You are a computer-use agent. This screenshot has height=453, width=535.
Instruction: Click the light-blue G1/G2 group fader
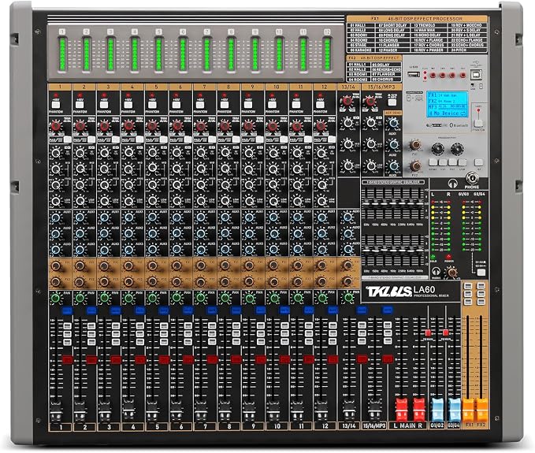(x=437, y=409)
